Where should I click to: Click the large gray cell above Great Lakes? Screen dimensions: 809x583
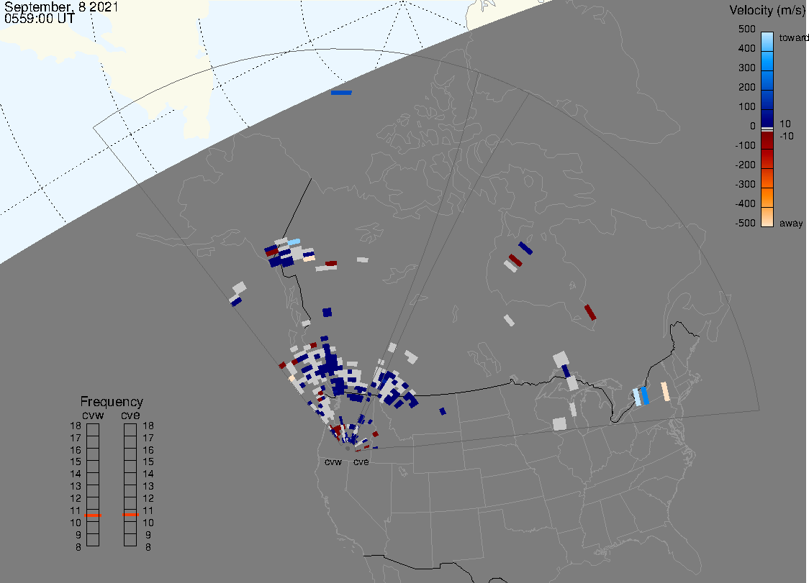(561, 359)
